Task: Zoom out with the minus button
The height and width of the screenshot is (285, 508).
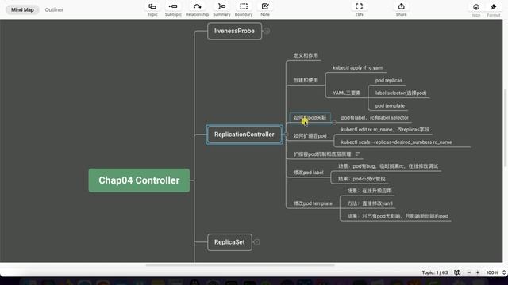Action: [469, 272]
